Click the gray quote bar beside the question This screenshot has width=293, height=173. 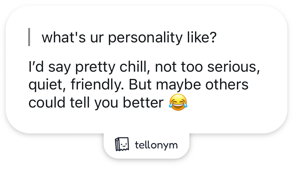[29, 37]
